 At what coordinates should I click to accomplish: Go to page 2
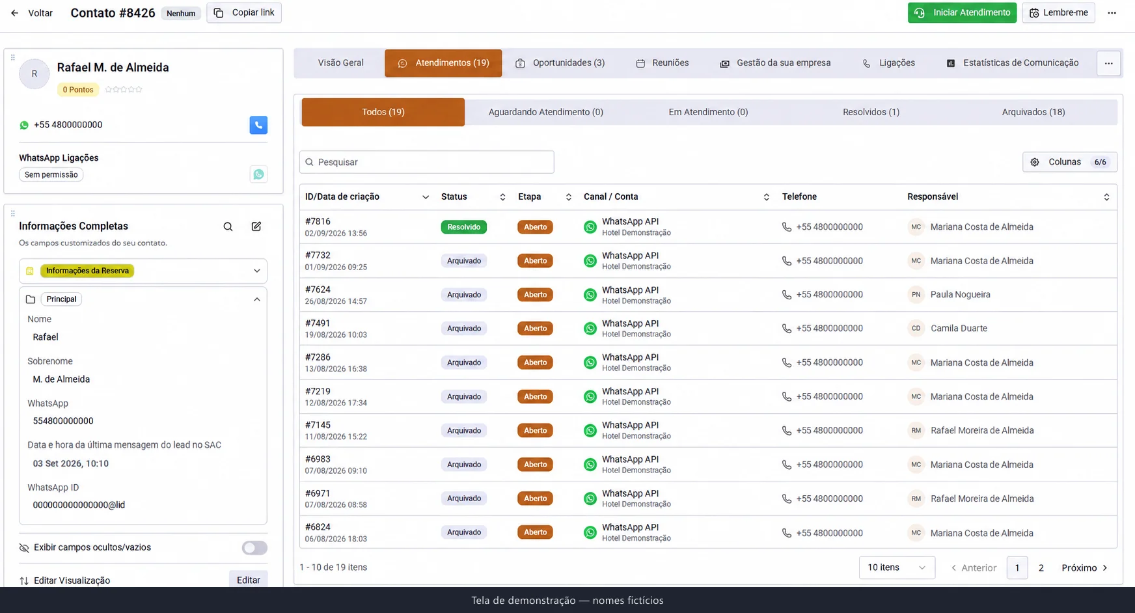(x=1041, y=568)
